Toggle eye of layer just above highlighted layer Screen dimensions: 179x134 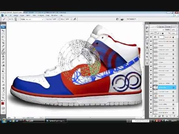point(151,83)
